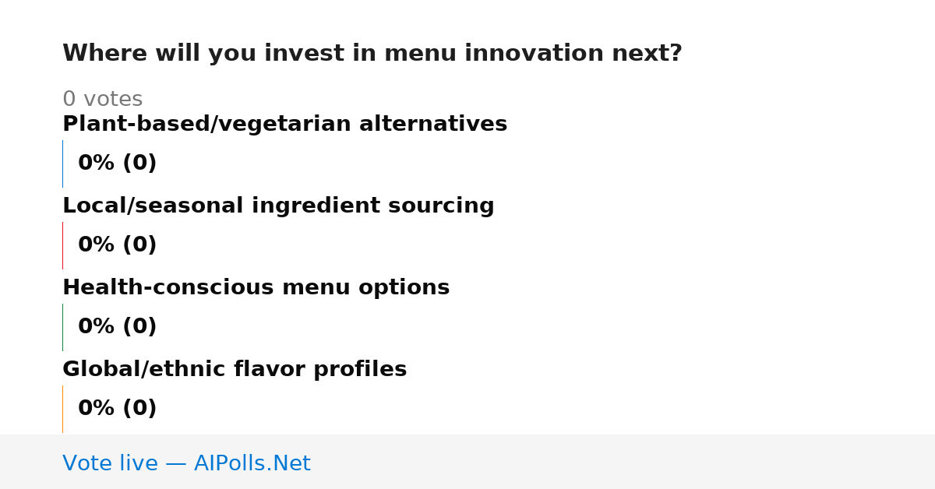
Task: Click the 0 votes counter
Action: click(x=102, y=100)
